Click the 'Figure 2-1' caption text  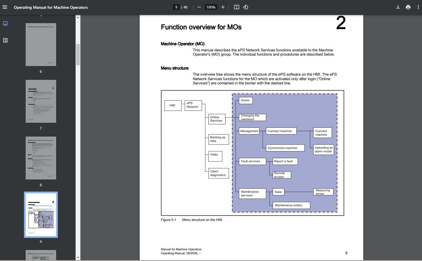pyautogui.click(x=168, y=220)
